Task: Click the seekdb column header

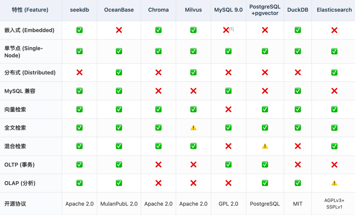Action: tap(79, 10)
